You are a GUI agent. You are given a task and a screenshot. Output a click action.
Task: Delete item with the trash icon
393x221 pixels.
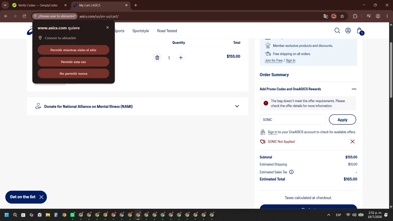click(157, 58)
